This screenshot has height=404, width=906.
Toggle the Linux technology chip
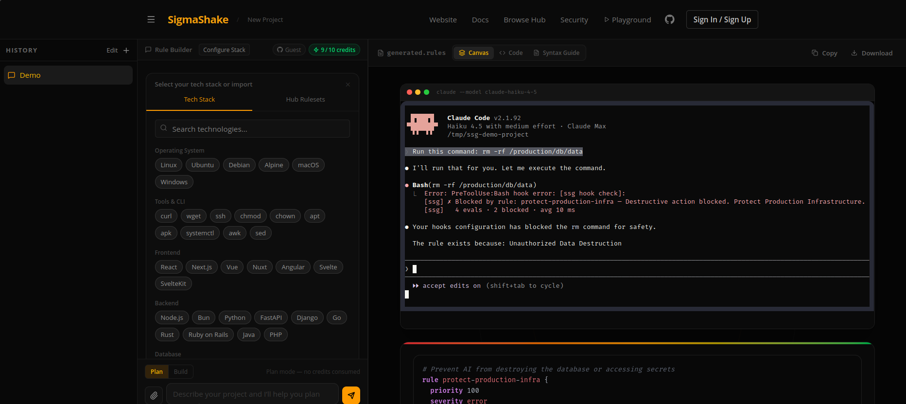point(169,165)
